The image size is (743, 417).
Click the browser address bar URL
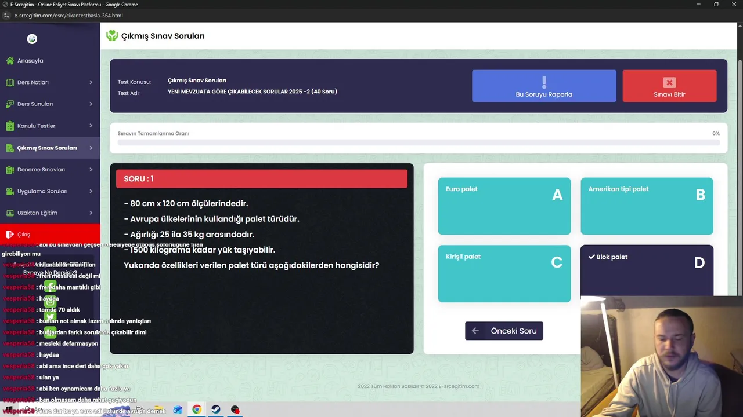(68, 16)
